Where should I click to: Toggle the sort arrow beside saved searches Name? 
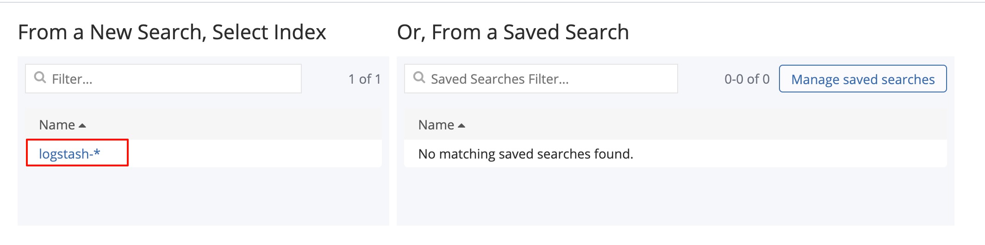point(461,126)
